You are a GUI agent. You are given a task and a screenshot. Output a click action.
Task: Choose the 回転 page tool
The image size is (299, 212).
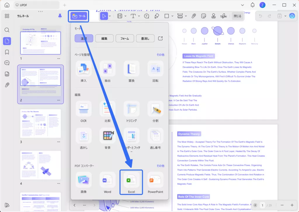[155, 72]
